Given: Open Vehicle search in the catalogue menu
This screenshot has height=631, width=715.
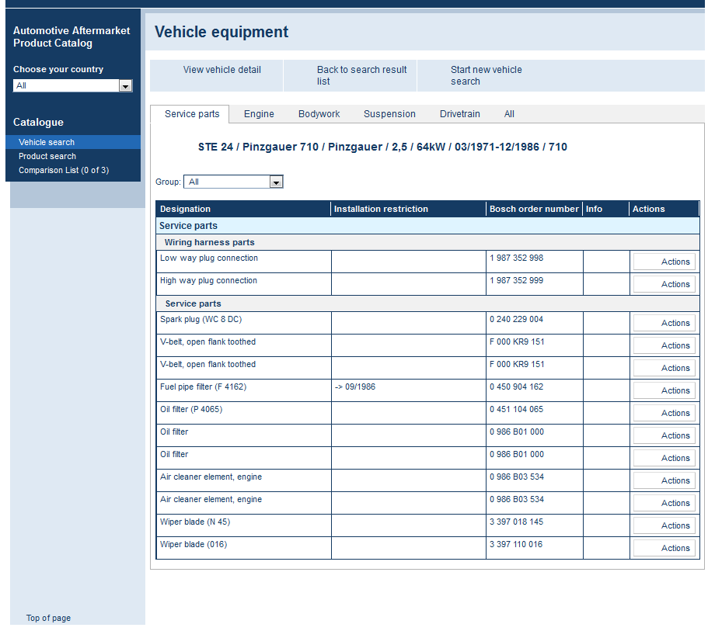Looking at the screenshot, I should (x=47, y=141).
